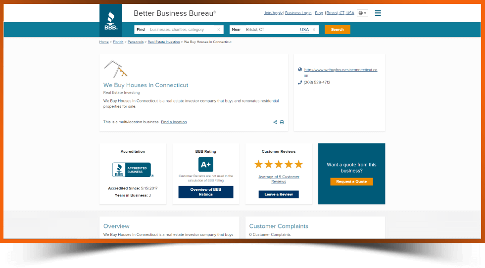The height and width of the screenshot is (268, 485).
Task: Click the BBB Accredited Business seal
Action: (x=133, y=170)
